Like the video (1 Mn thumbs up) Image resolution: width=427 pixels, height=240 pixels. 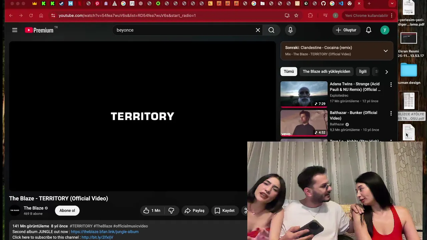click(x=152, y=210)
